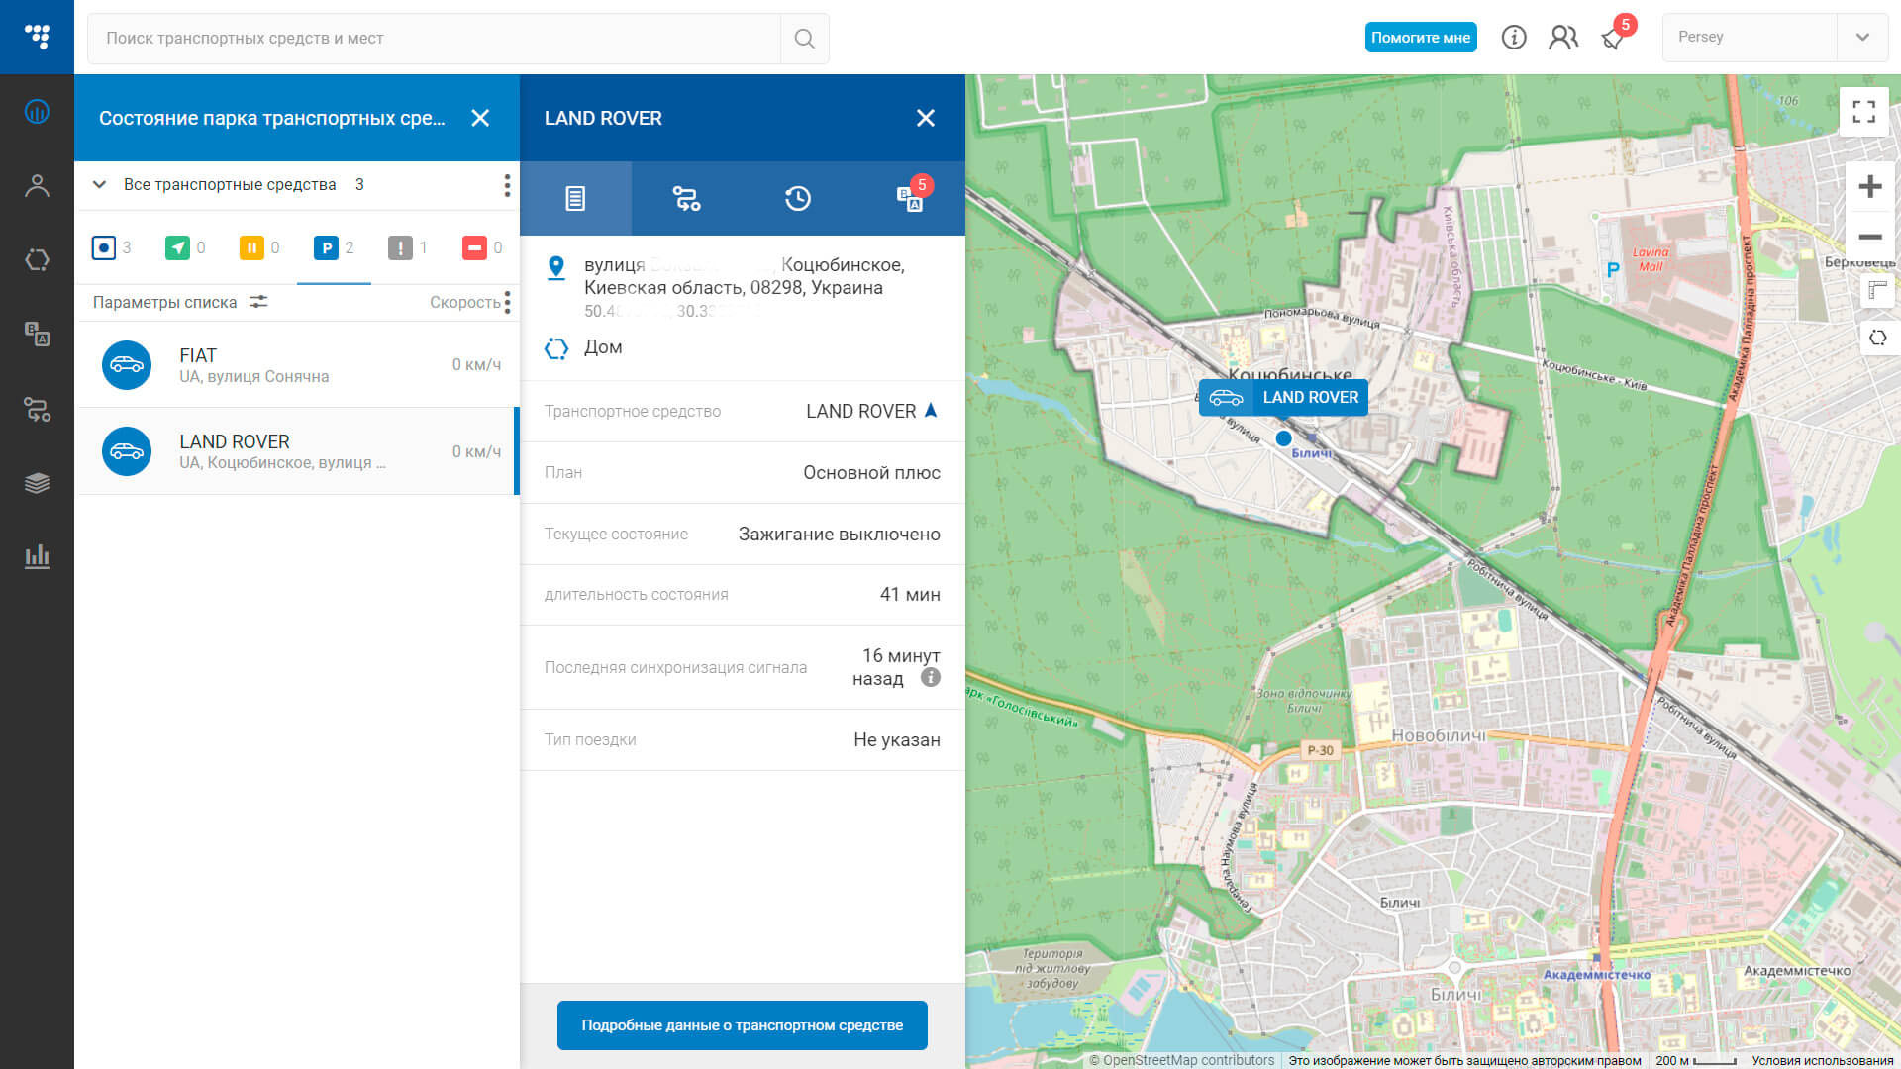Image resolution: width=1901 pixels, height=1069 pixels.
Task: Open the 'Скорость' column options menu
Action: tap(507, 302)
